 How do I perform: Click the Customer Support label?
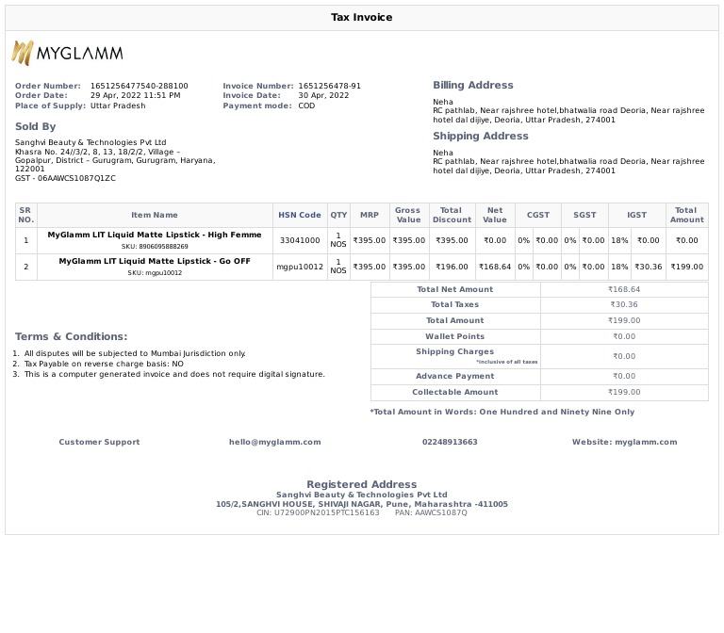pyautogui.click(x=99, y=442)
